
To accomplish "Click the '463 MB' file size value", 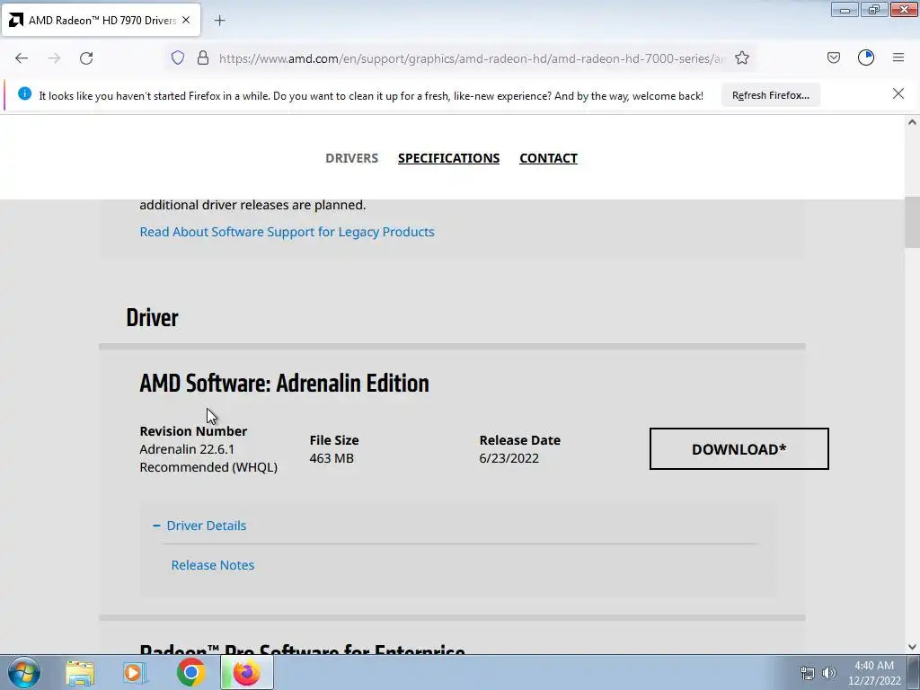I will (x=332, y=458).
